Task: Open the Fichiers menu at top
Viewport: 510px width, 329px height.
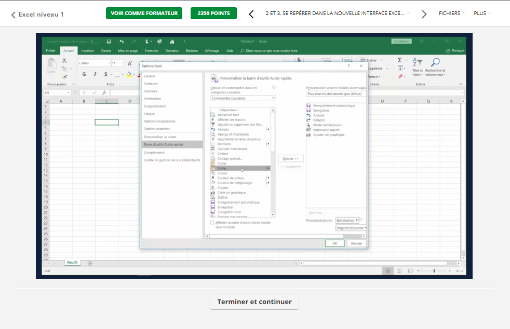Action: pos(451,13)
